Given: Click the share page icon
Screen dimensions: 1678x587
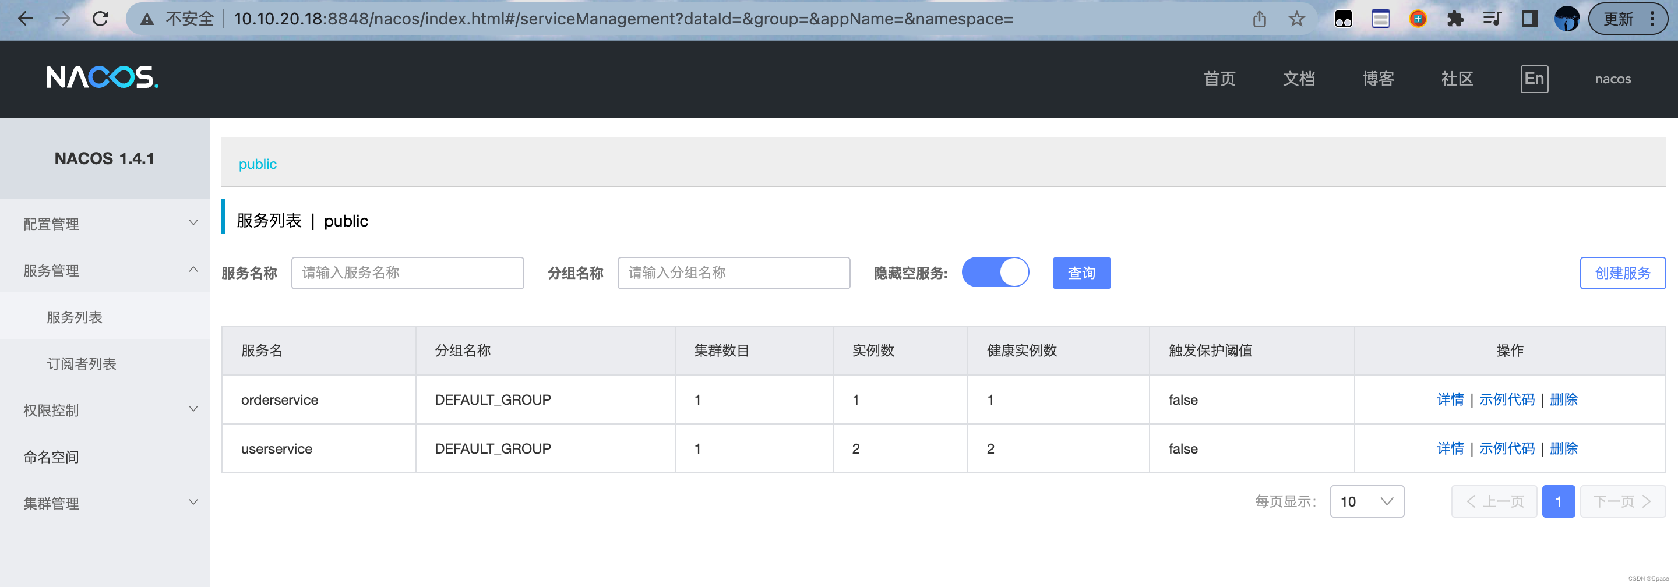Looking at the screenshot, I should tap(1259, 20).
